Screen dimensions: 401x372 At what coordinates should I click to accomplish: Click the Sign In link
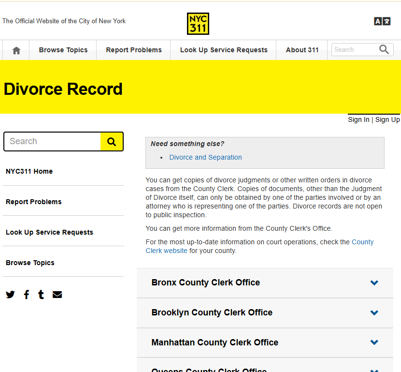tap(358, 119)
